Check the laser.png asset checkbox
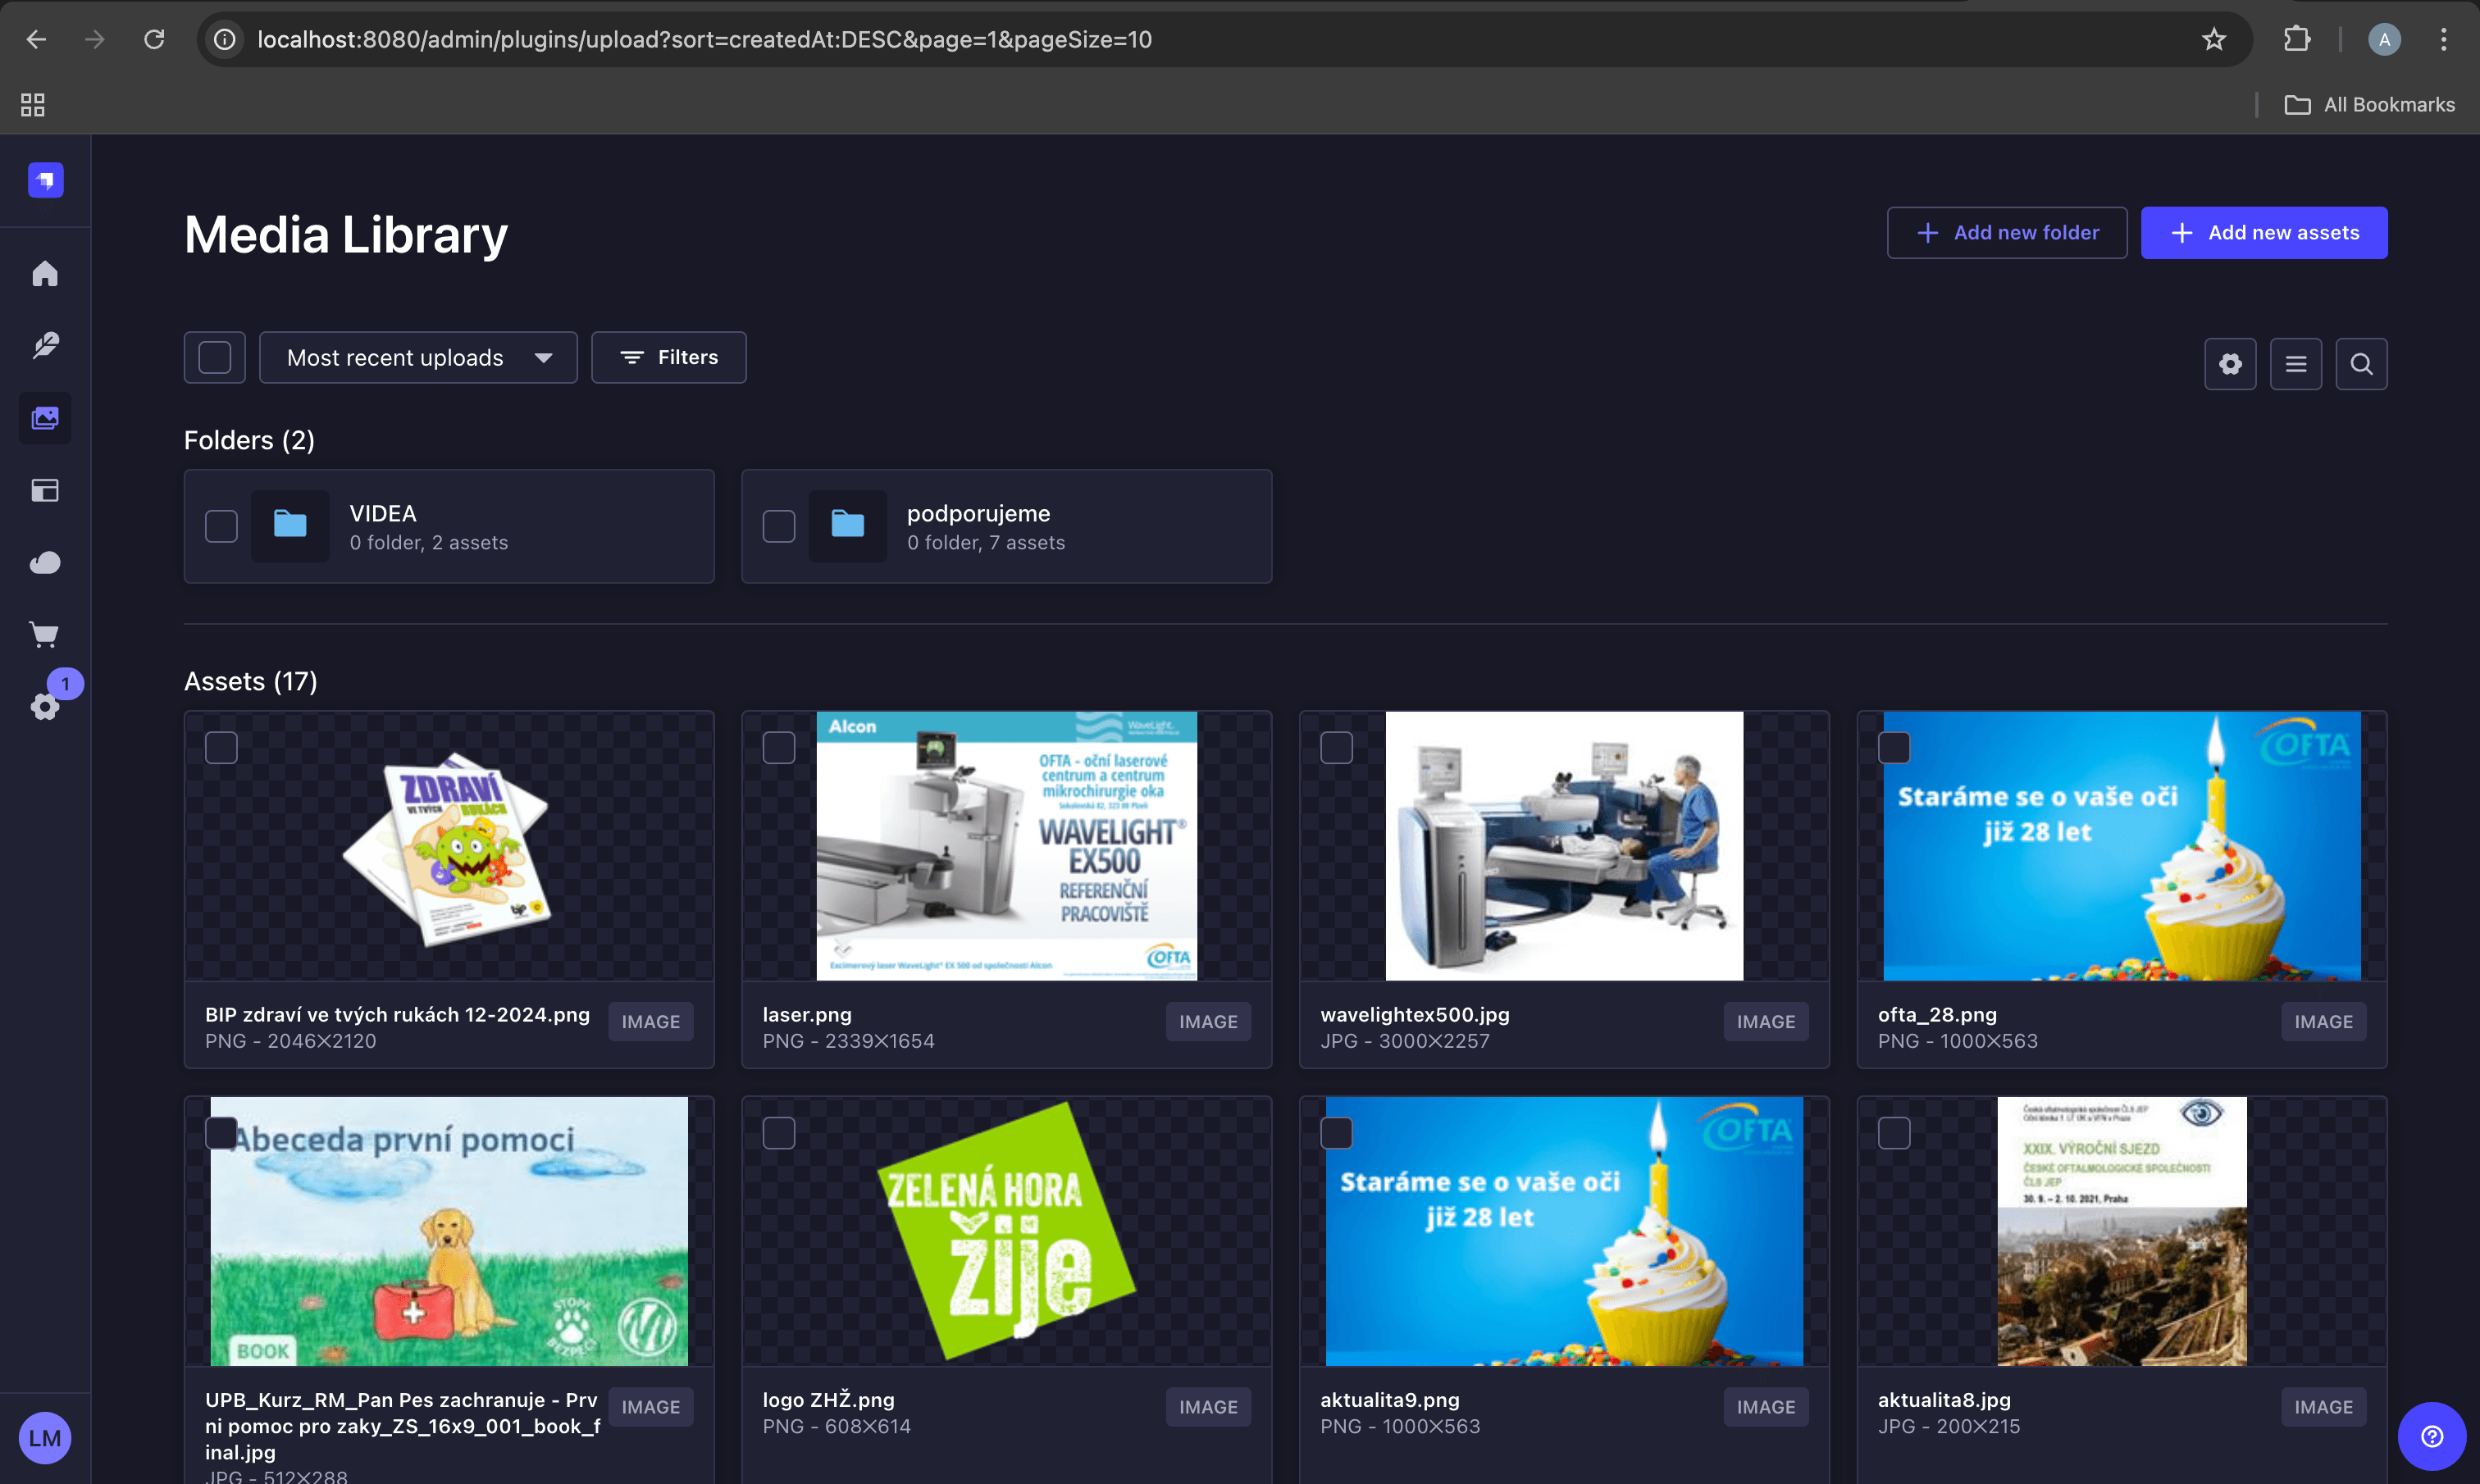 point(779,748)
